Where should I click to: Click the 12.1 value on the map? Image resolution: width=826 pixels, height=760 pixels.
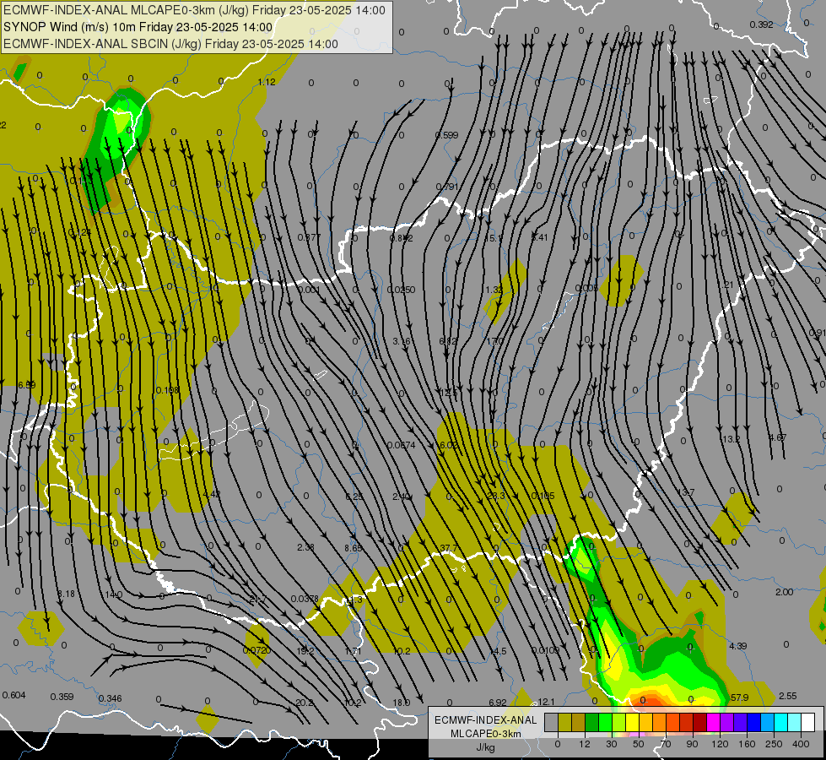point(546,702)
